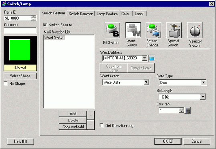The height and width of the screenshot is (149, 216).
Task: Expand the Word Action dropdown
Action: [146, 82]
